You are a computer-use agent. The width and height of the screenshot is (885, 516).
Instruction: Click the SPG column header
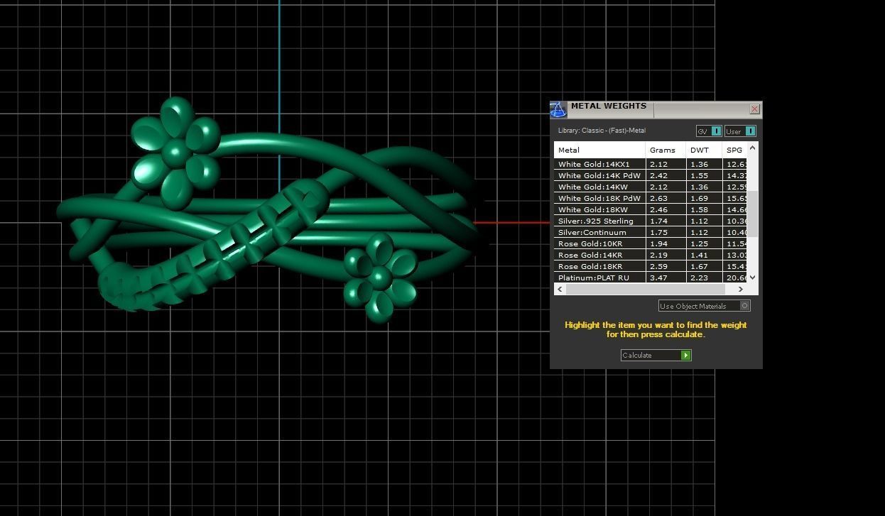(734, 150)
